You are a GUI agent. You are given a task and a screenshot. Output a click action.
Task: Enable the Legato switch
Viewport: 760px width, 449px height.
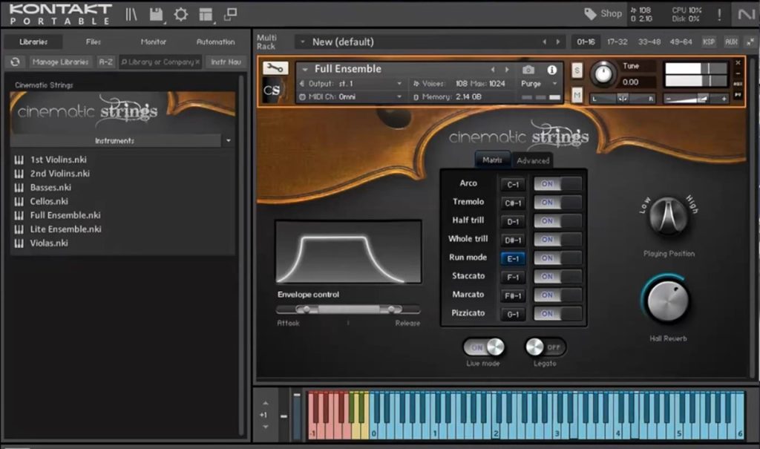pyautogui.click(x=546, y=347)
